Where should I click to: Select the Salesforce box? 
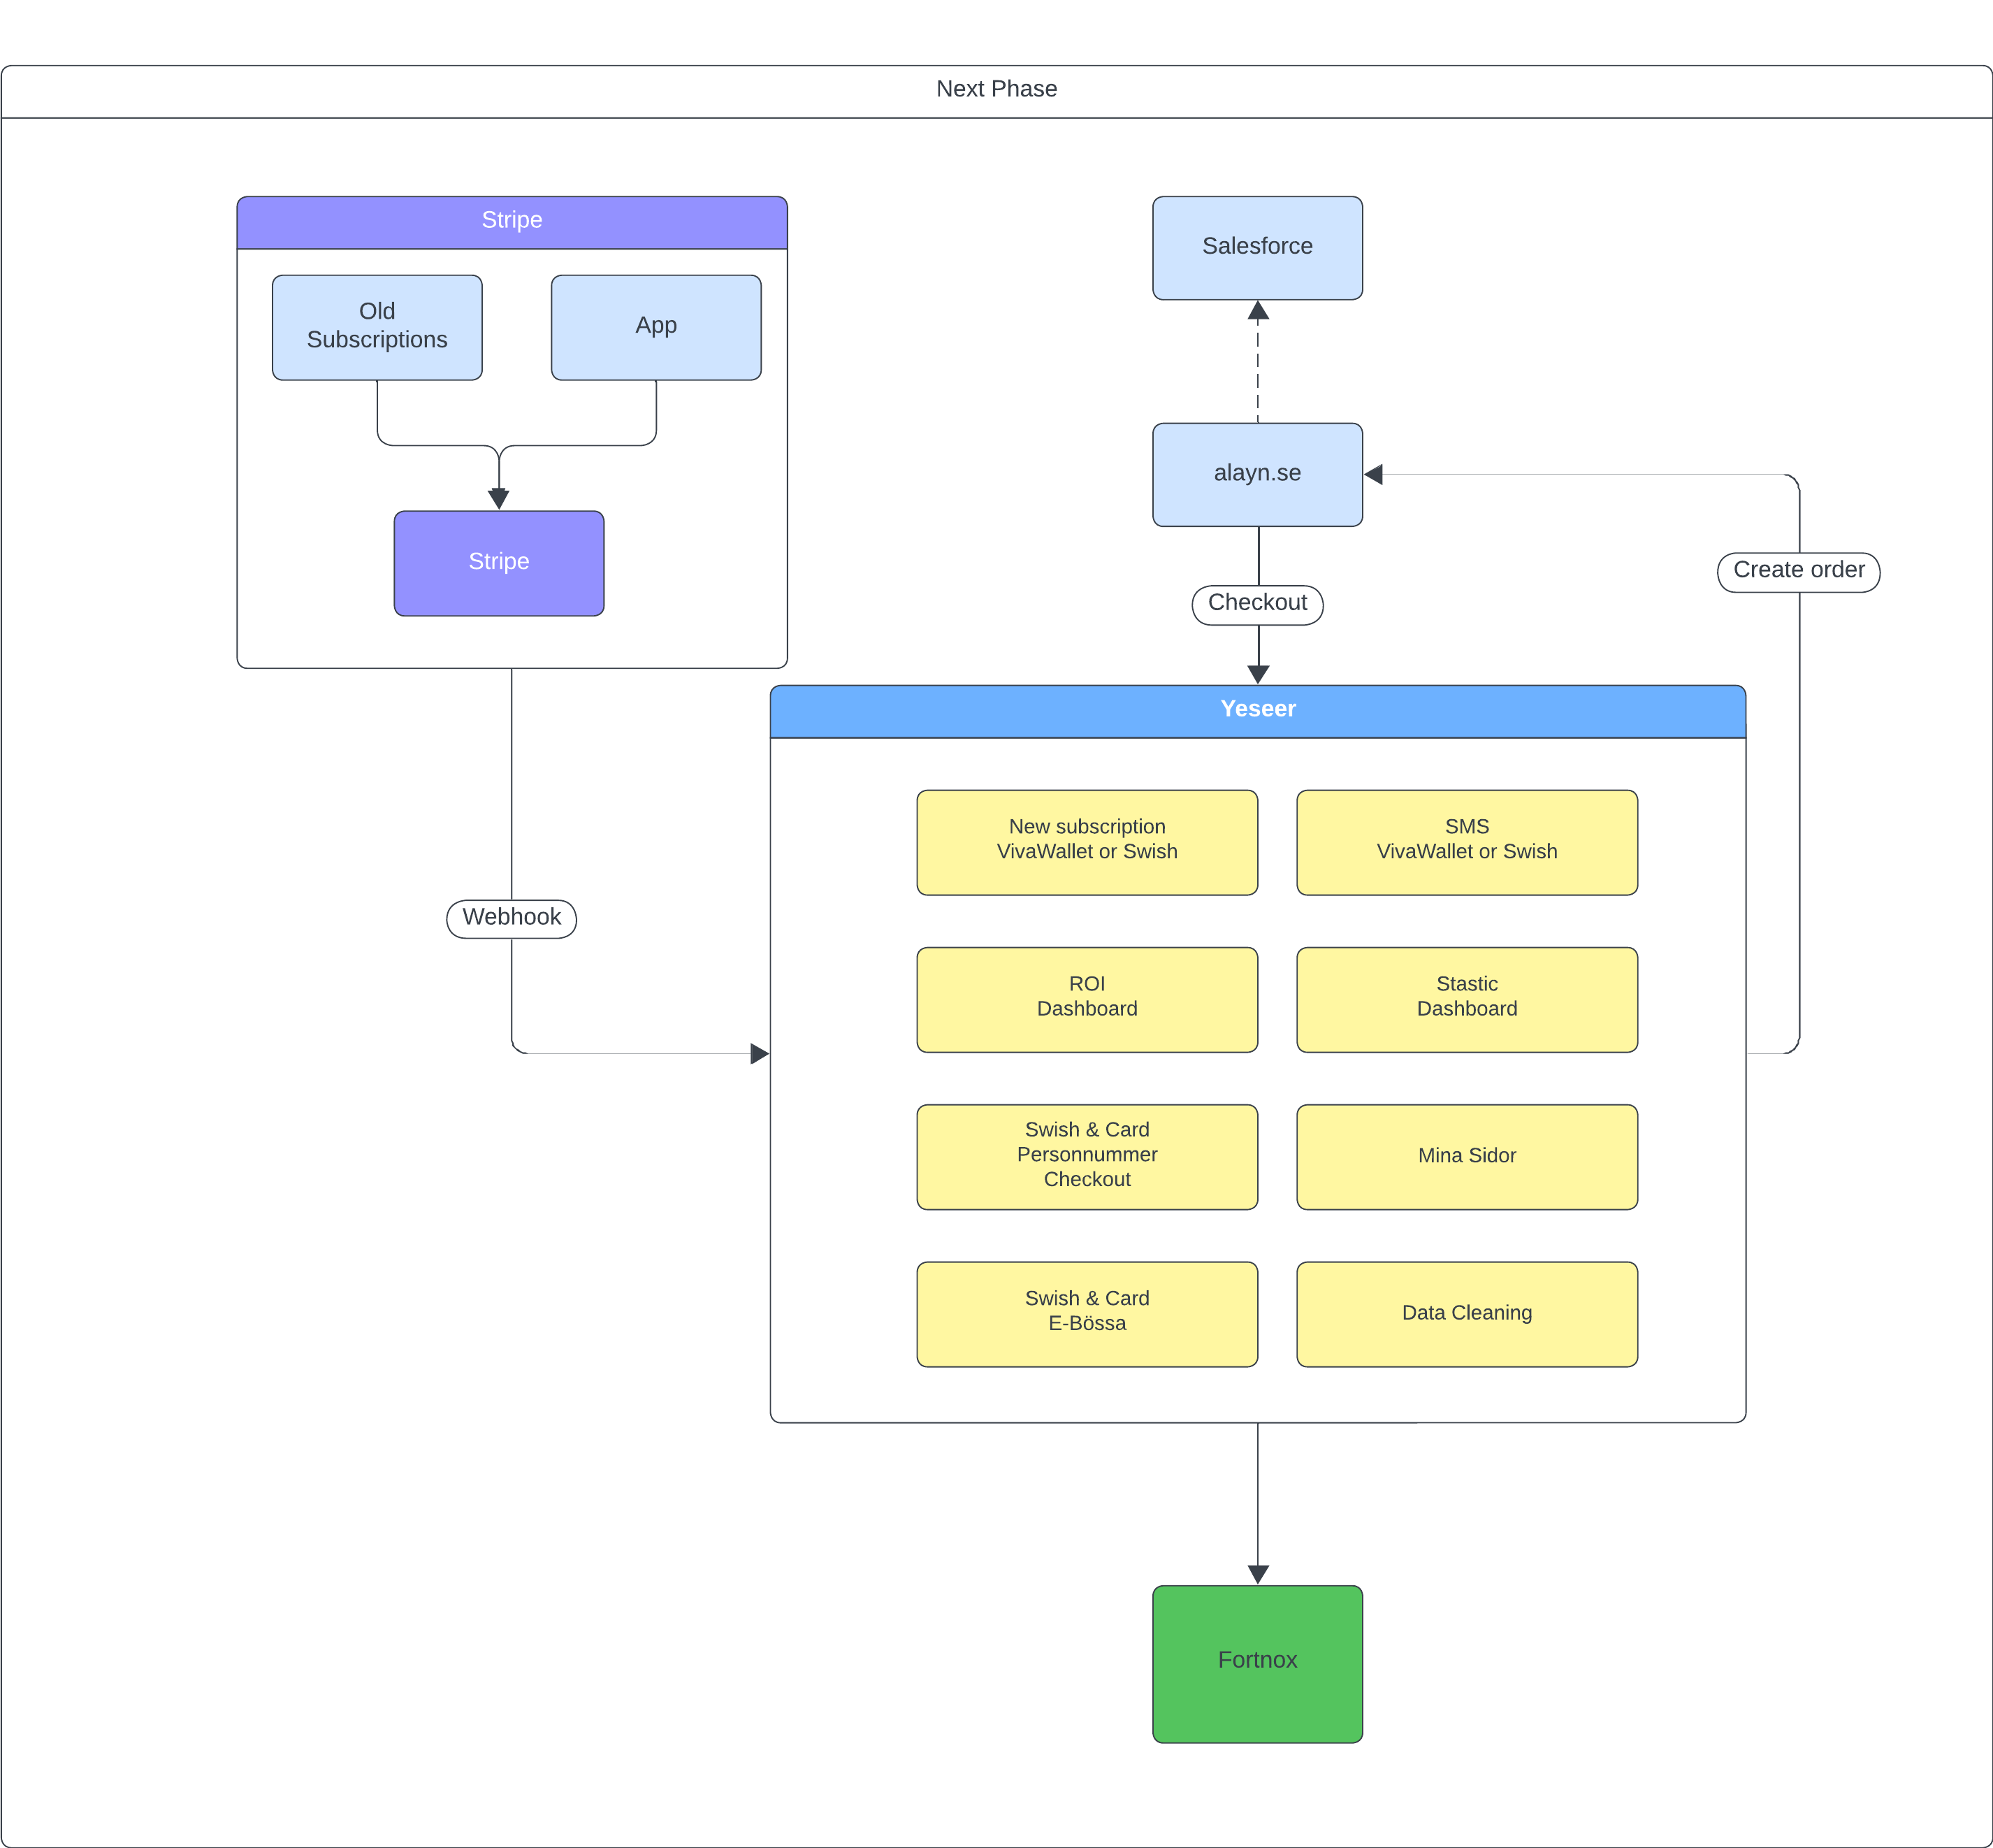coord(1257,248)
